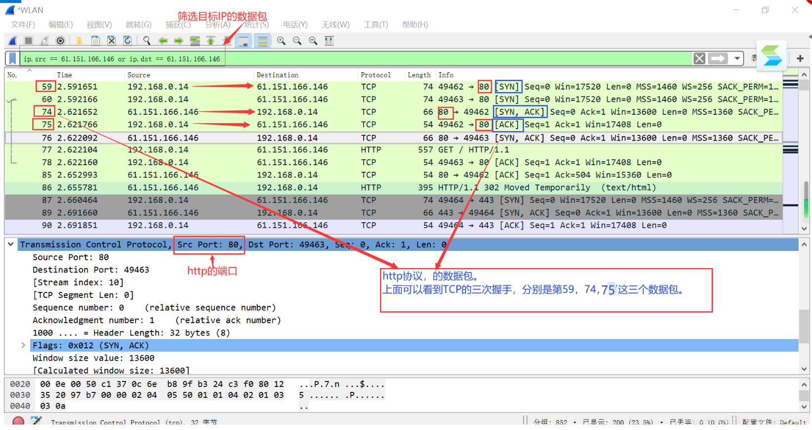Expand the Flags: 0x012 (SYN, ACK) row

(x=23, y=345)
